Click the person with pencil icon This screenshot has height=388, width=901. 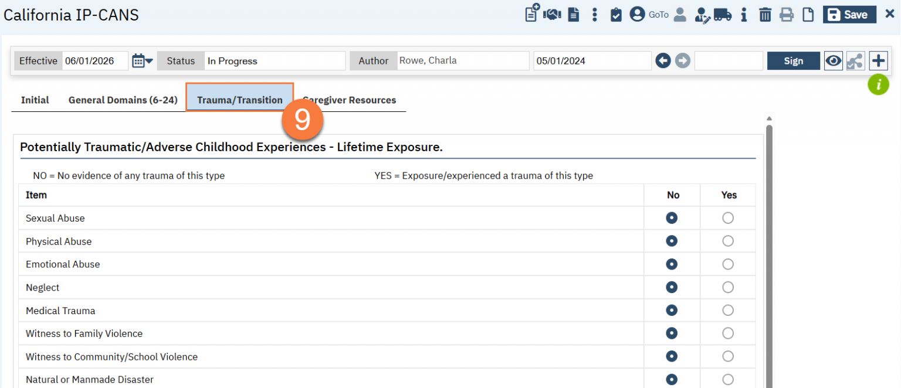click(x=702, y=15)
